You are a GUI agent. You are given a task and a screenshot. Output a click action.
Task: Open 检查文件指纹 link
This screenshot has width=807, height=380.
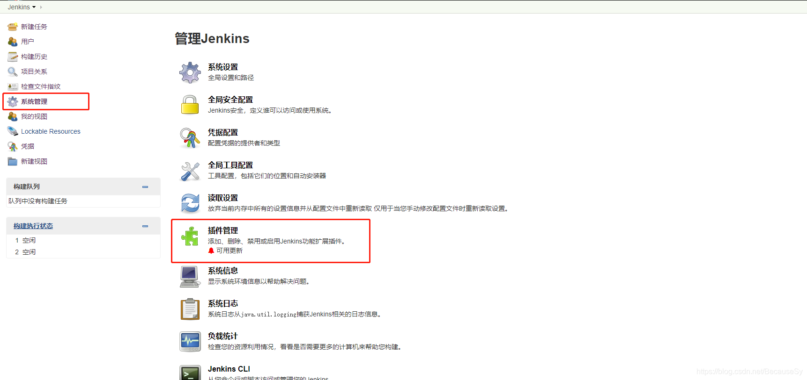(41, 86)
